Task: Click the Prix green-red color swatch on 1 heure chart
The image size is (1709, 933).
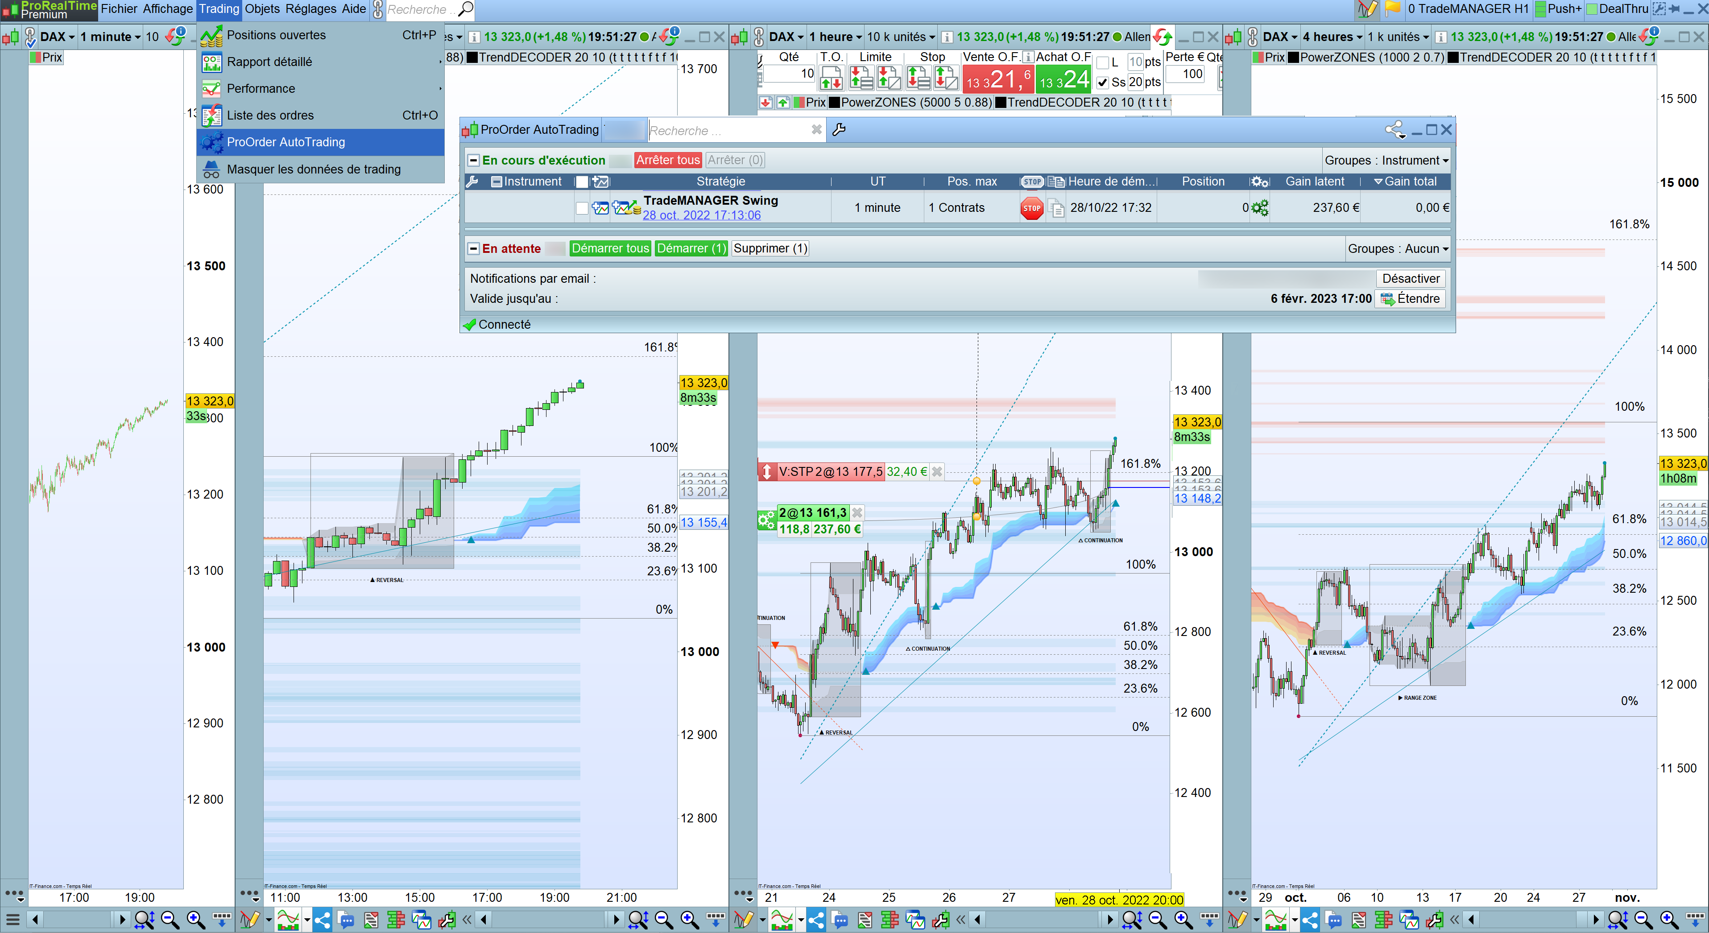Action: (799, 102)
